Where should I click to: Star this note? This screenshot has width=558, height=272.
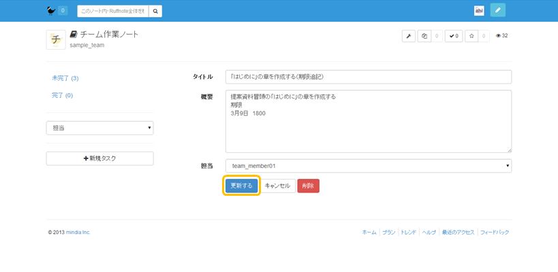point(471,36)
